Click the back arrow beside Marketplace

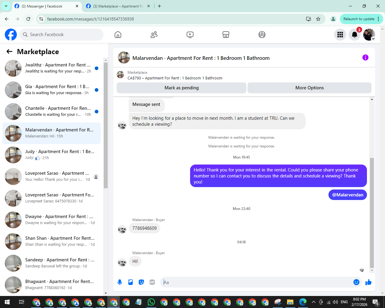[9, 52]
